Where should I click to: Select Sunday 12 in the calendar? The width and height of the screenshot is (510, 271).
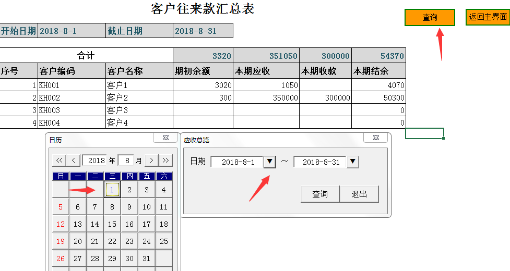coord(61,224)
